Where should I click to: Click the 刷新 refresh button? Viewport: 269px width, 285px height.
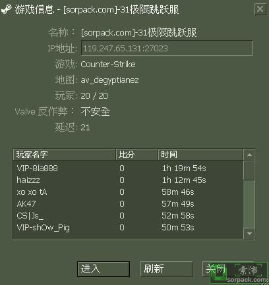point(167,269)
